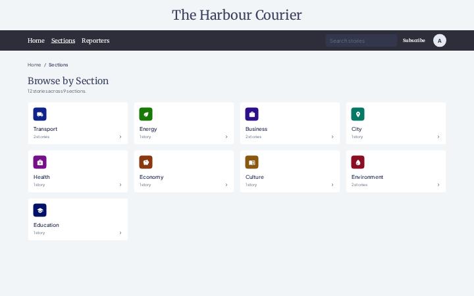Click the Transport truck icon
This screenshot has width=474, height=296.
40,114
